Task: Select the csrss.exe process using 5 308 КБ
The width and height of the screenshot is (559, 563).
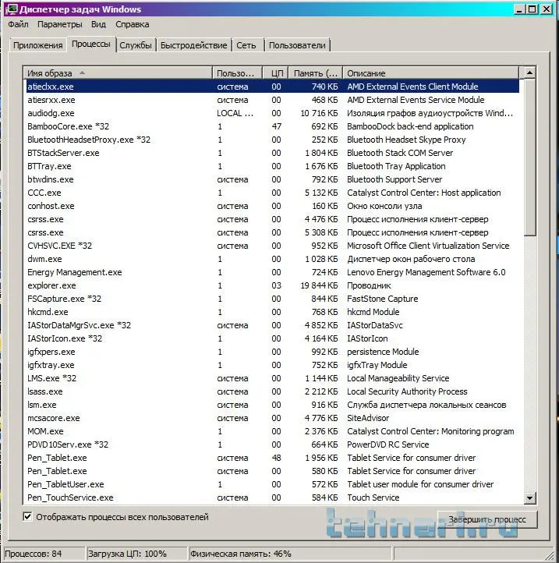Action: [273, 232]
